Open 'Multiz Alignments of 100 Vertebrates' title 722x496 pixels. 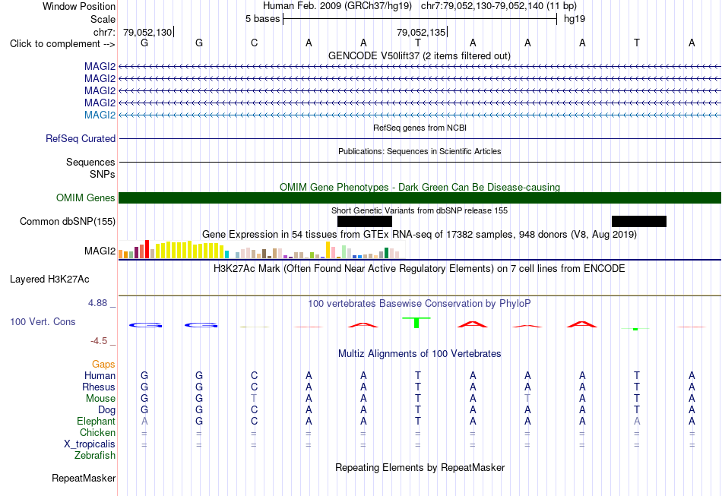[420, 353]
